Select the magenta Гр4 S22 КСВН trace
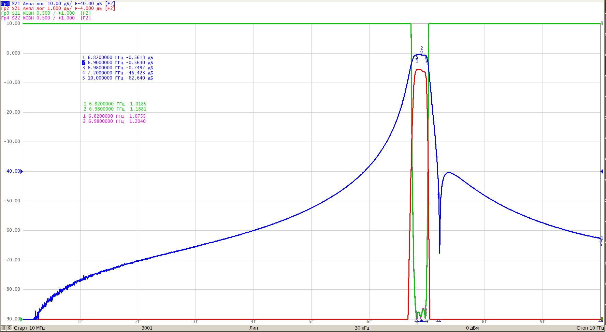Image resolution: width=606 pixels, height=332 pixels. [x=46, y=18]
